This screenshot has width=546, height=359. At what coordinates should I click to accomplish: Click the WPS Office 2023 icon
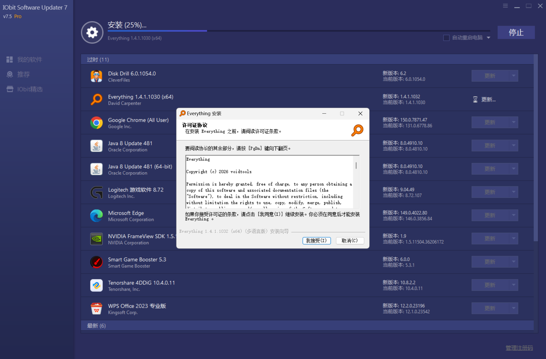pyautogui.click(x=96, y=309)
